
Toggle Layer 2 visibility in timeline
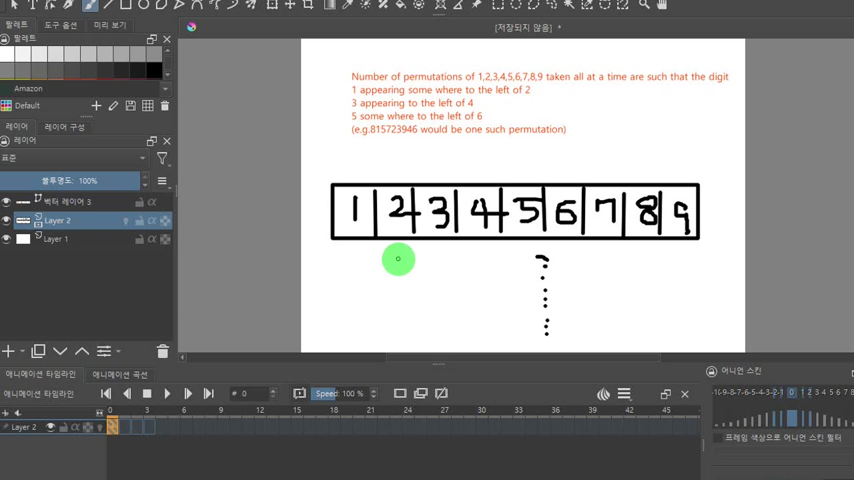[51, 427]
